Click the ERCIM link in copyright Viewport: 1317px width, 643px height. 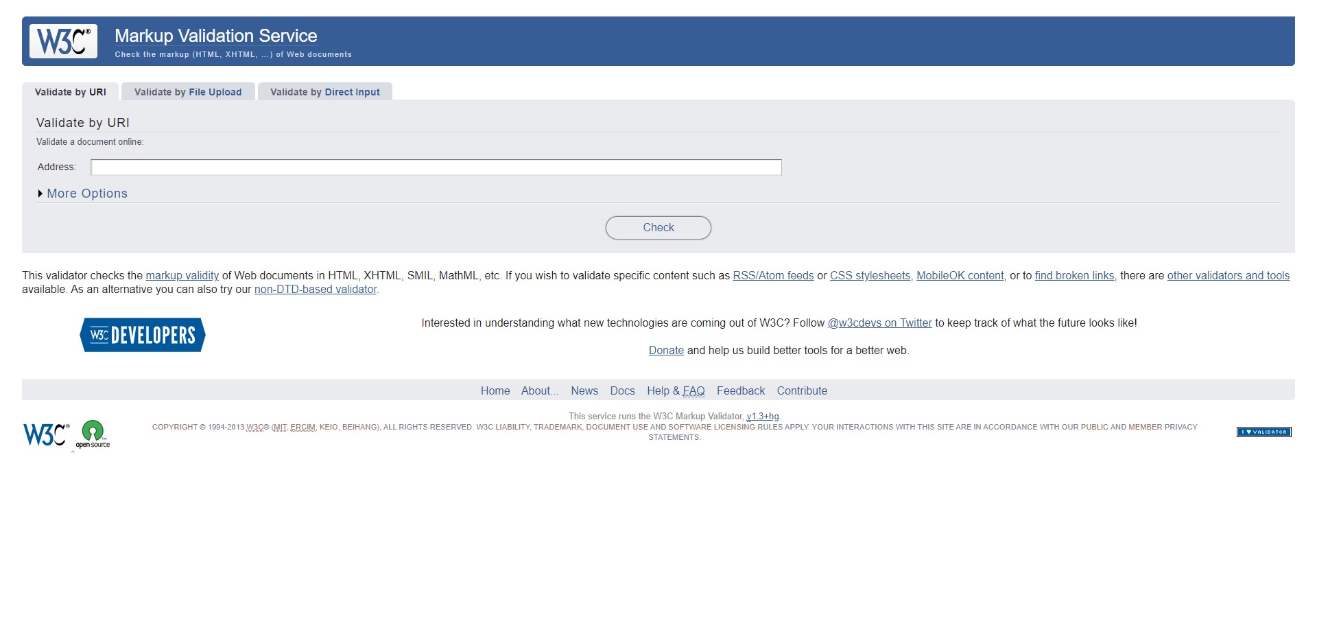point(302,428)
